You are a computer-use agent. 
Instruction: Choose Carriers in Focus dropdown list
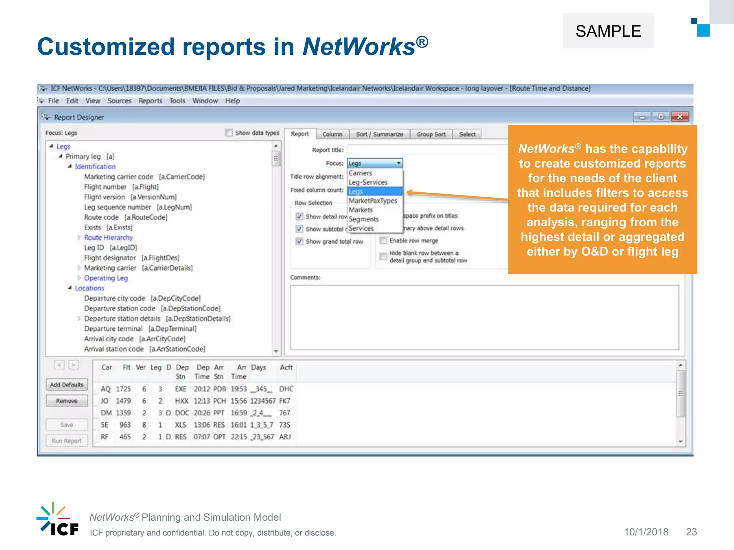pos(375,173)
